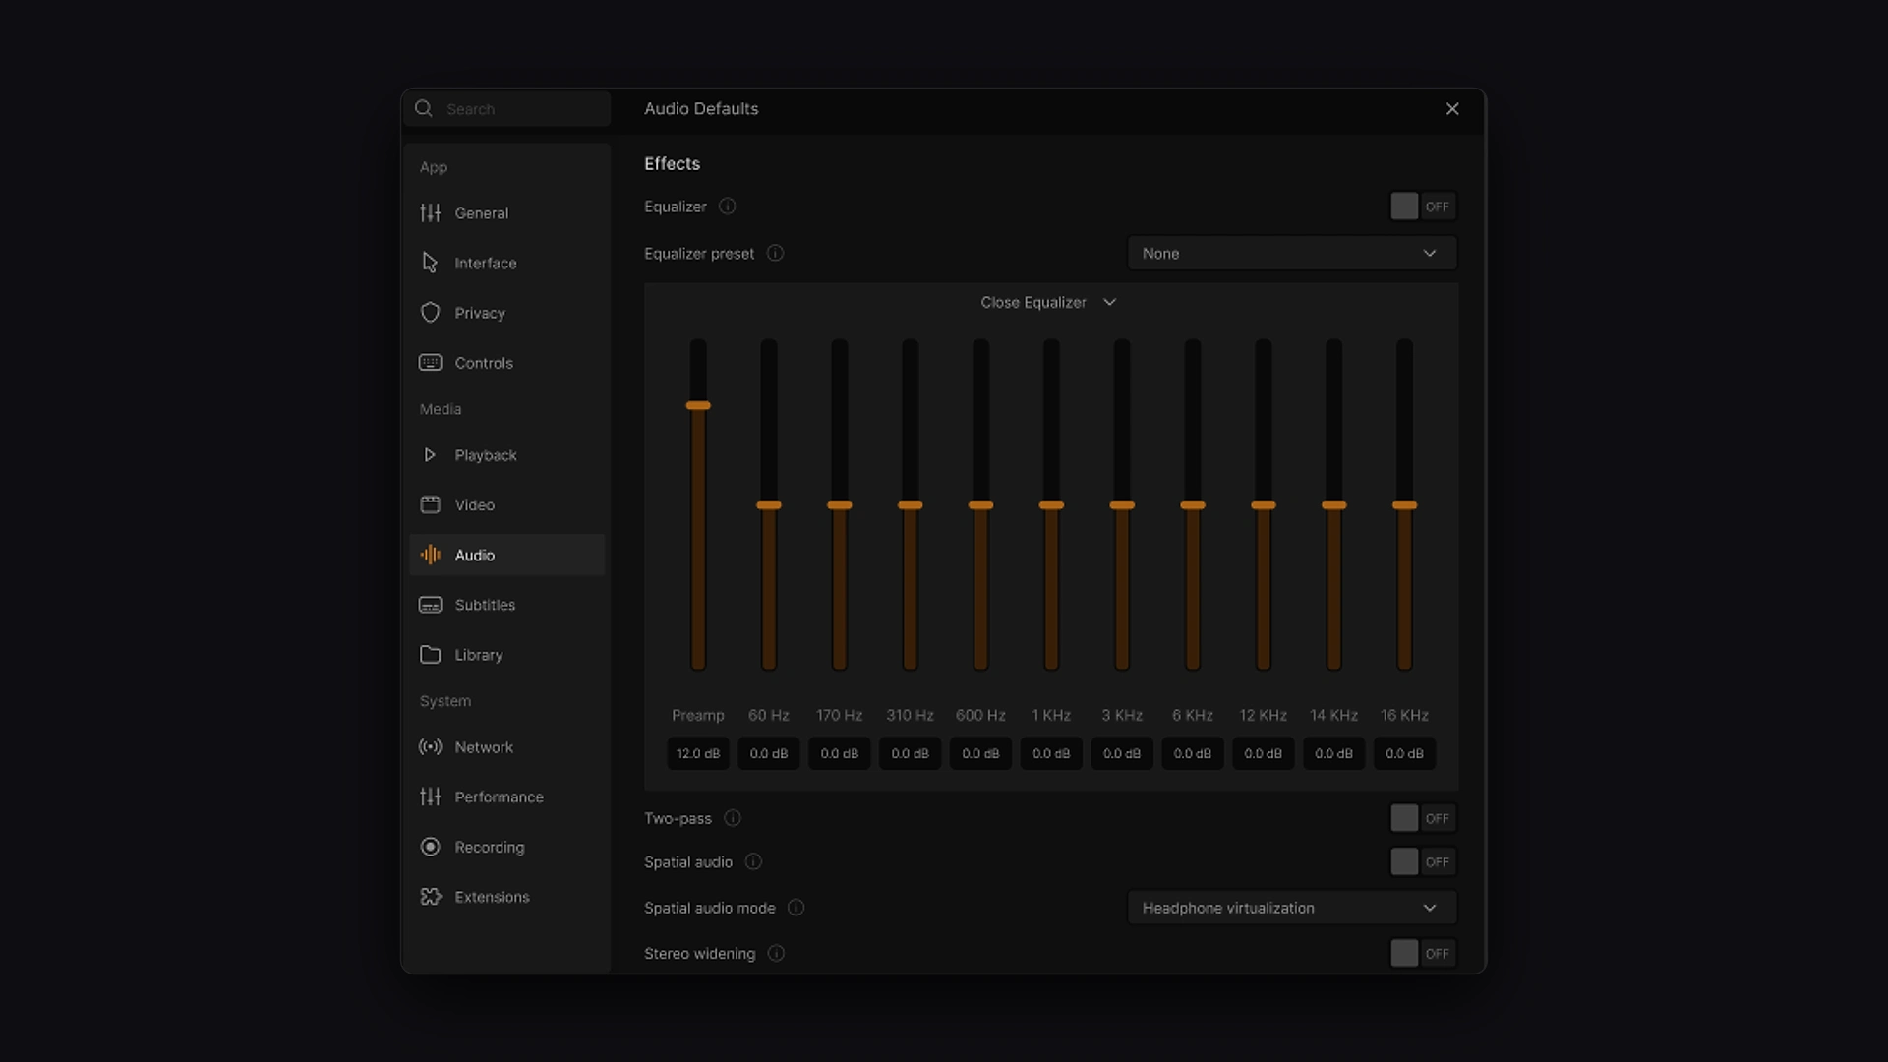
Task: Open Network settings label
Action: (x=484, y=747)
